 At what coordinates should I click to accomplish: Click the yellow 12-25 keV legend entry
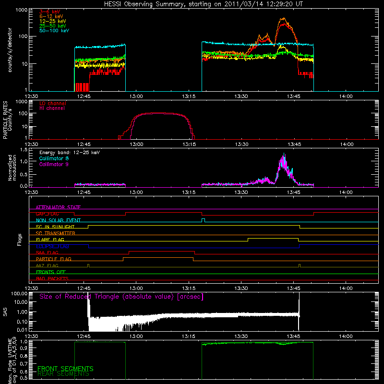(52, 21)
